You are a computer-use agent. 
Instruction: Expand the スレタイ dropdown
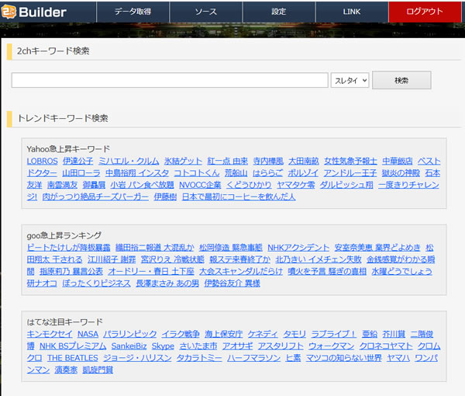(x=350, y=80)
